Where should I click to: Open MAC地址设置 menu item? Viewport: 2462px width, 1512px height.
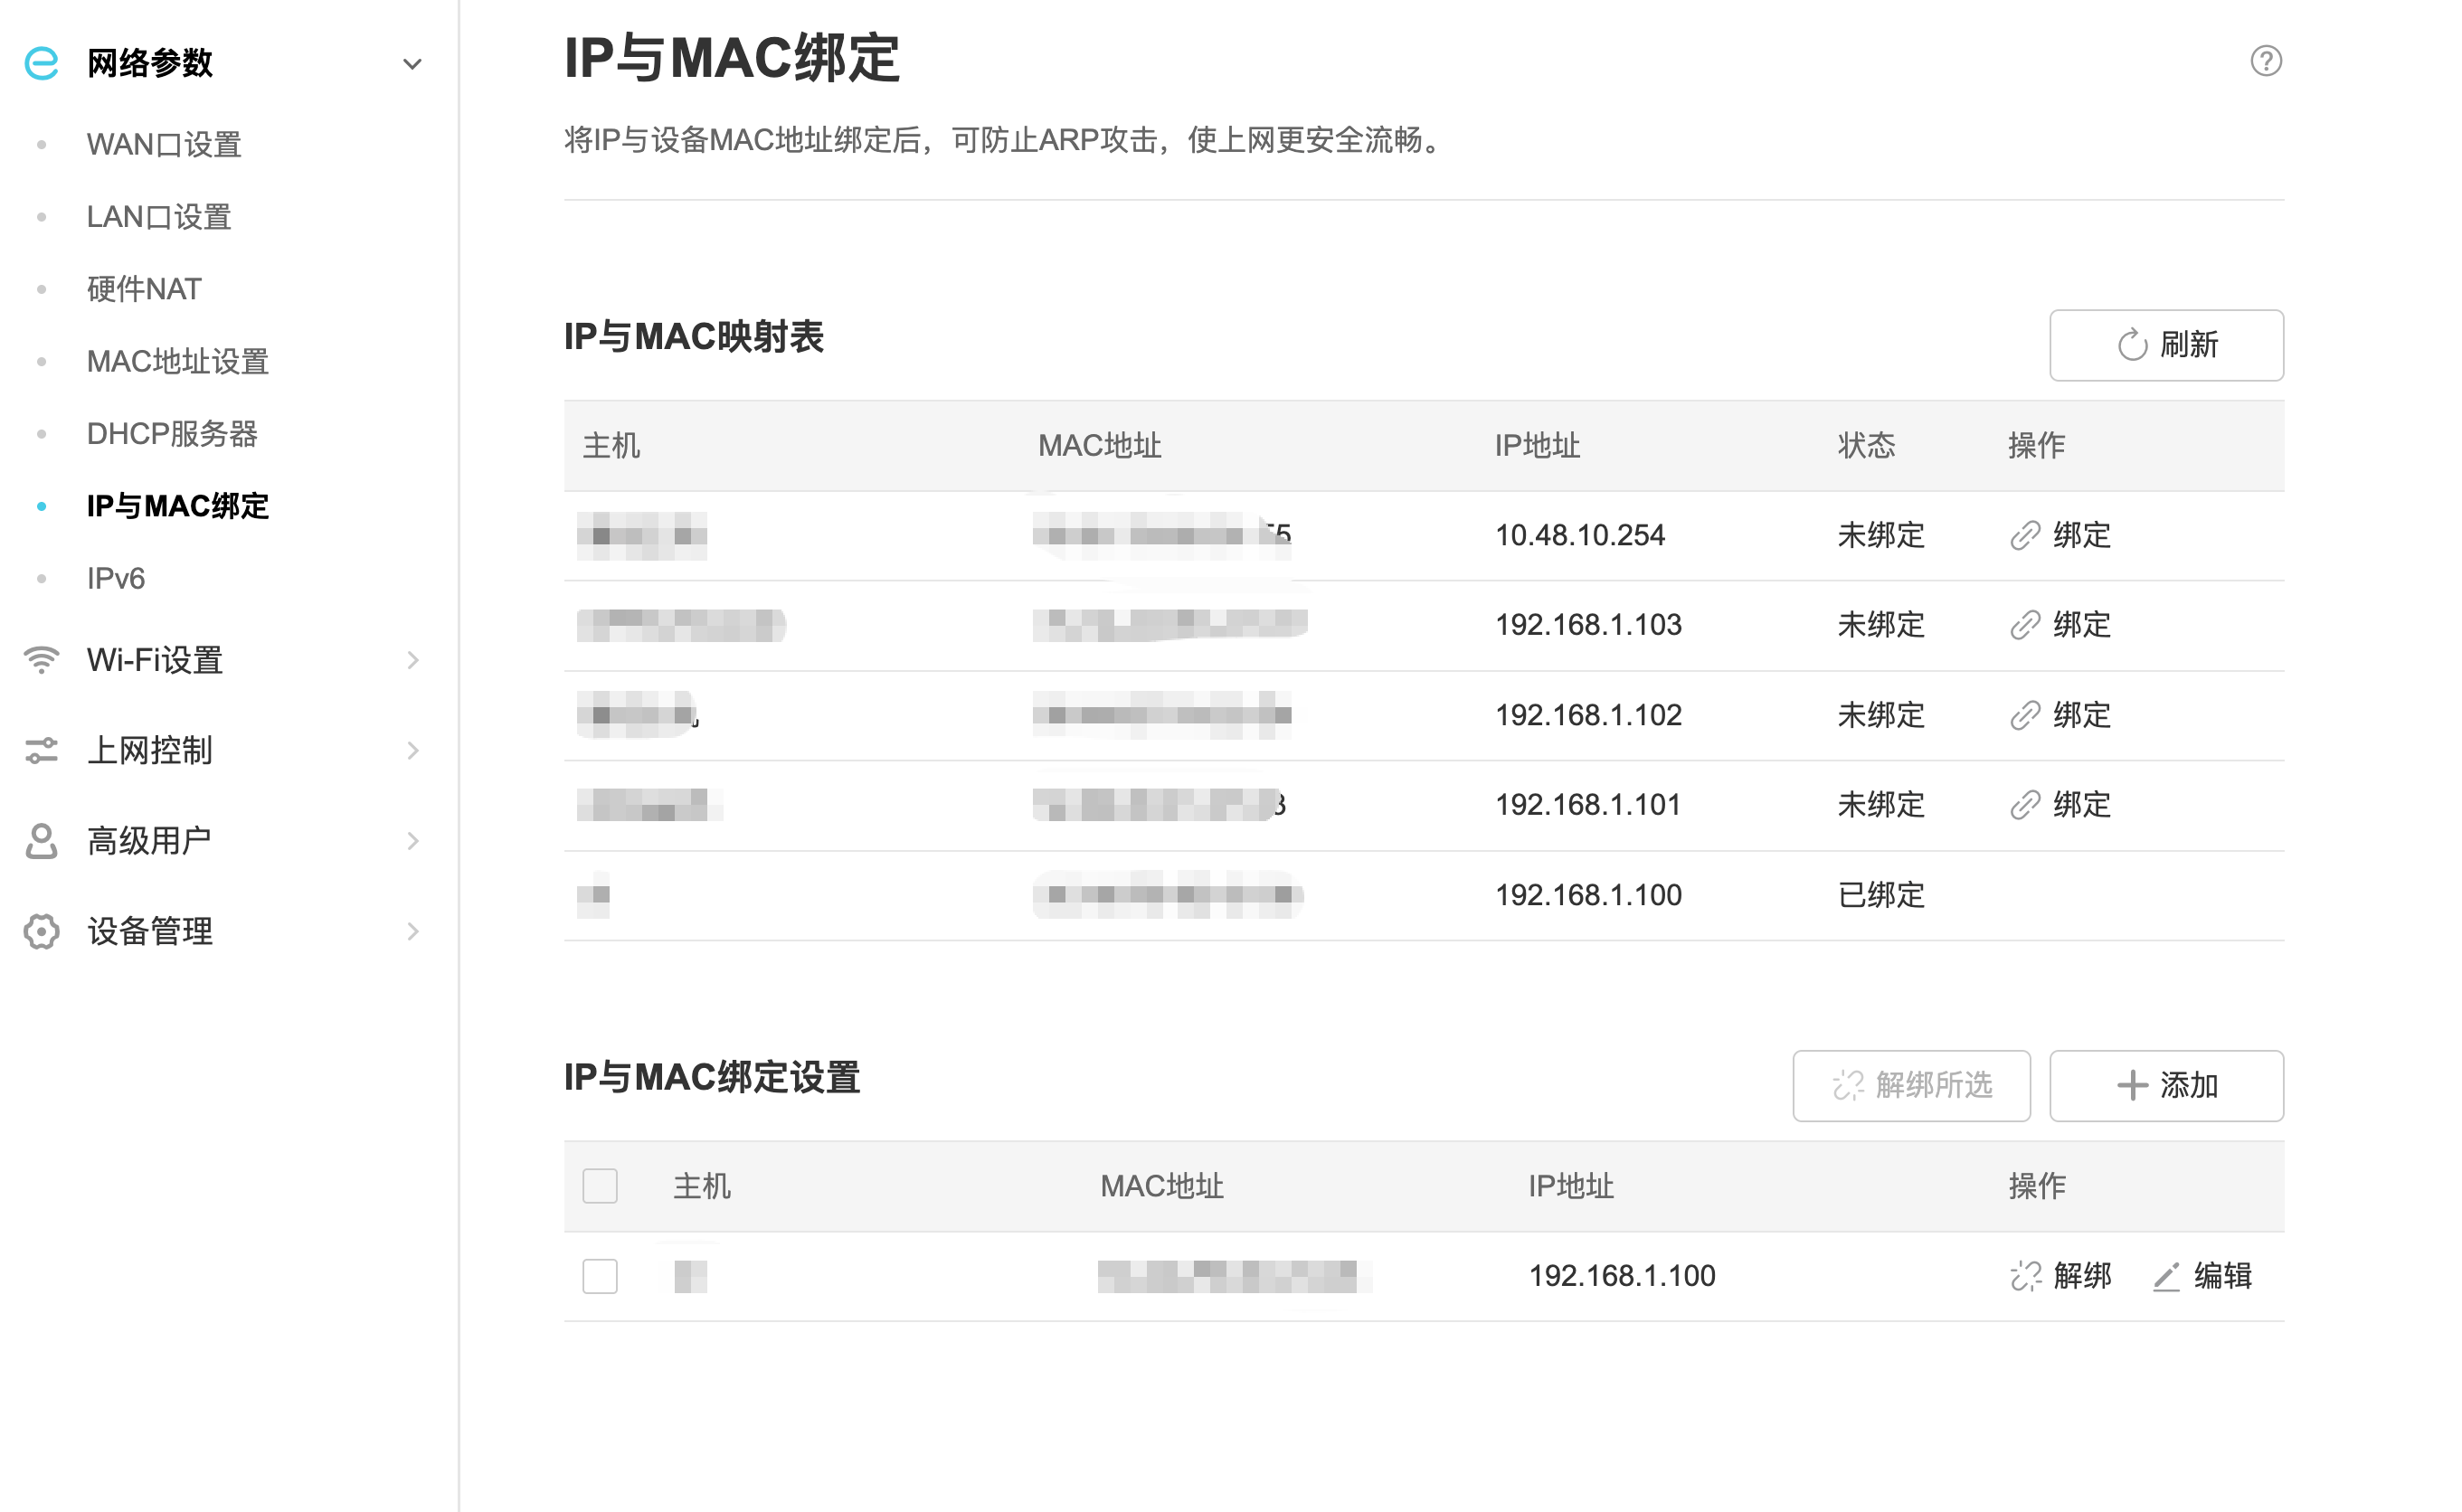(x=178, y=361)
